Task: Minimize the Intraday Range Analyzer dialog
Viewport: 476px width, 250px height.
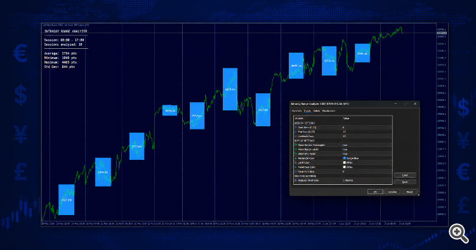Action: pos(396,104)
